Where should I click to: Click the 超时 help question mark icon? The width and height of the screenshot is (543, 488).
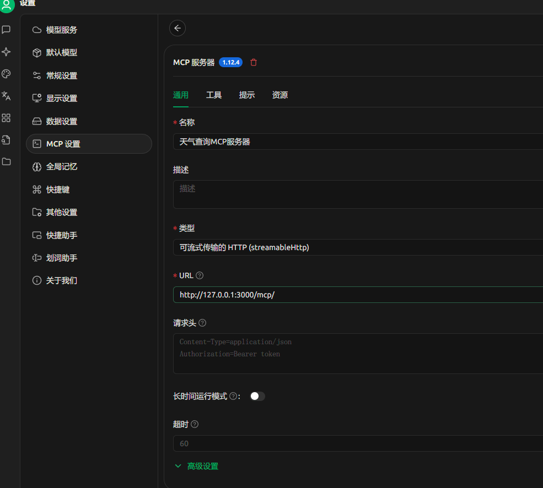pyautogui.click(x=195, y=424)
